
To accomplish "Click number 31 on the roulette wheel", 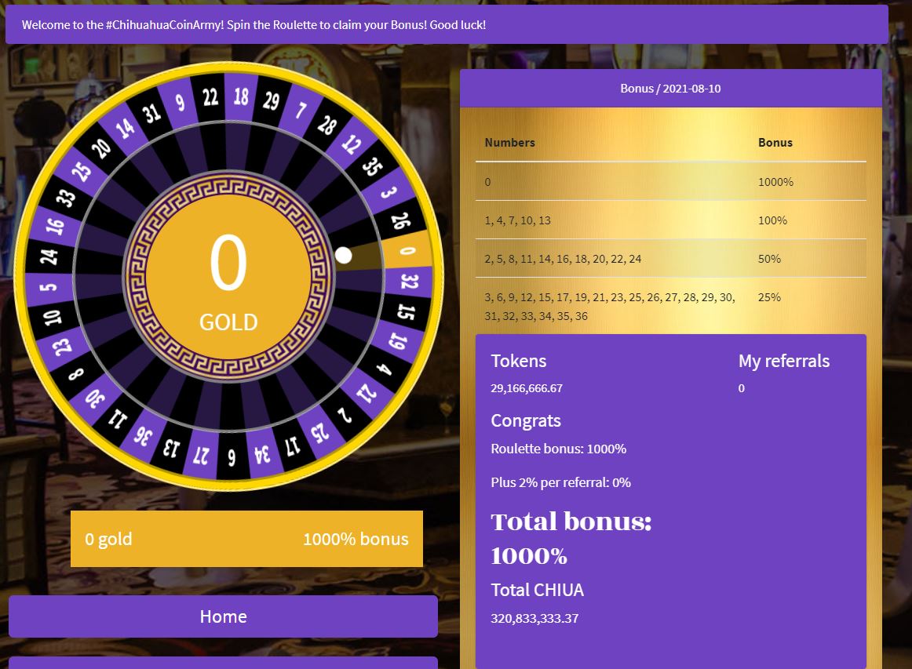I will click(x=151, y=114).
